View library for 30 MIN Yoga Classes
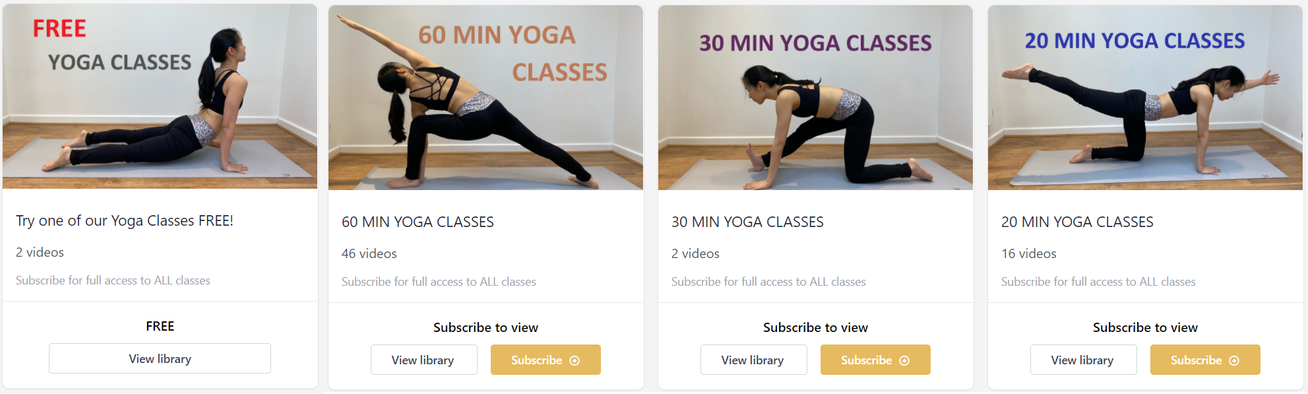 (753, 360)
